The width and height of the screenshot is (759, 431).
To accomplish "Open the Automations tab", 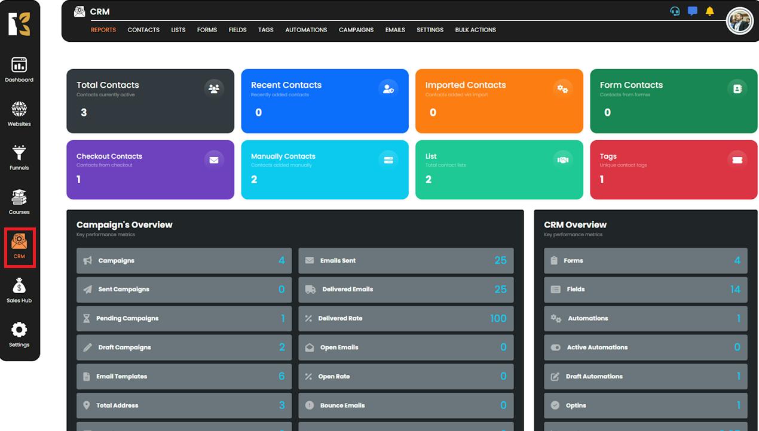I will pos(306,30).
